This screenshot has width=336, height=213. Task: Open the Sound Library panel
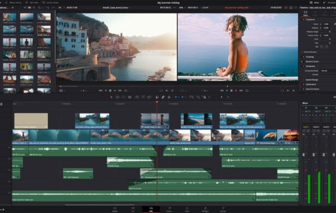(50, 3)
